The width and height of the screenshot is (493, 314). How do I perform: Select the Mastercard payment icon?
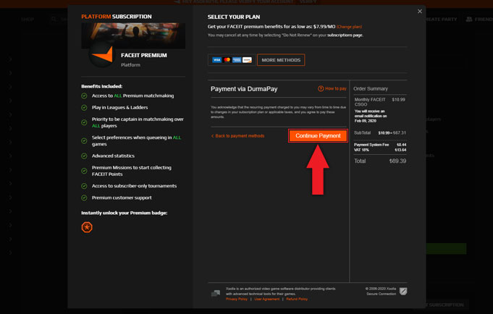(x=227, y=60)
